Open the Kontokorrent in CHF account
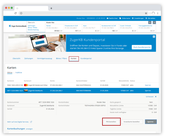169x136 pixels. pos(110,28)
